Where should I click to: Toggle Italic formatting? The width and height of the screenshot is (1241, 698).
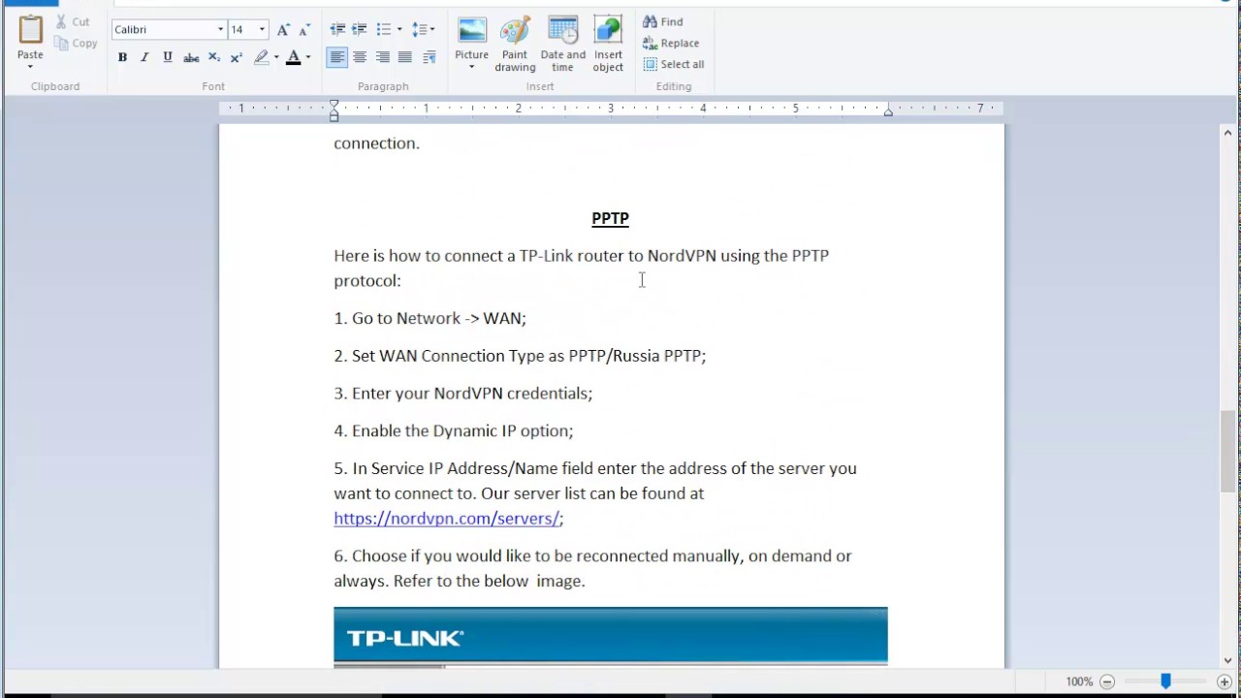point(144,57)
